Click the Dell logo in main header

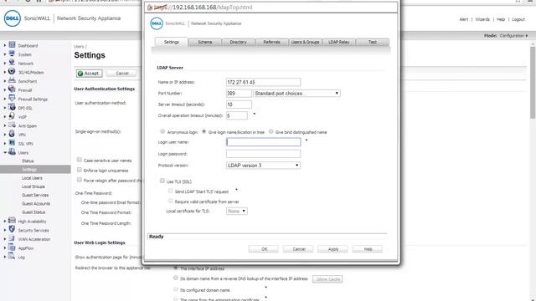(13, 18)
